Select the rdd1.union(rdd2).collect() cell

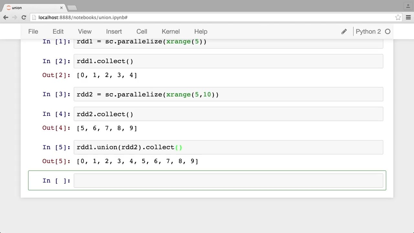pyautogui.click(x=228, y=147)
